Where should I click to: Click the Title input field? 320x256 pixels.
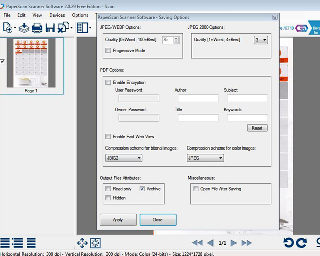click(198, 118)
